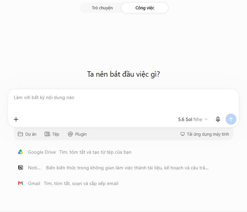Select the Công việc tab
Image resolution: width=247 pixels, height=212 pixels.
pyautogui.click(x=145, y=8)
